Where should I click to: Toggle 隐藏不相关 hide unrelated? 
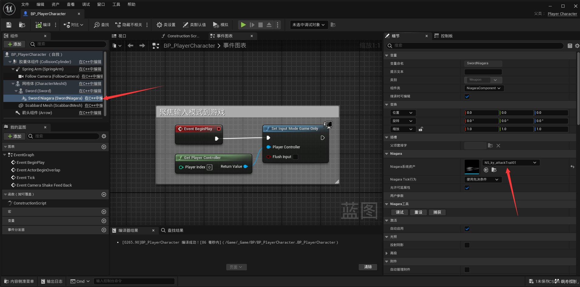point(129,25)
